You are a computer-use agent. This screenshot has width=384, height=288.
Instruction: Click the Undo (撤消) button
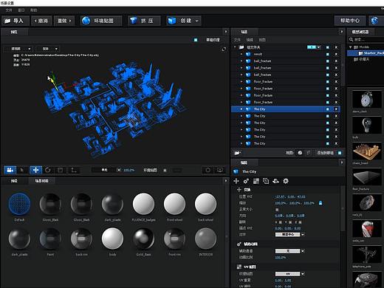click(x=41, y=21)
